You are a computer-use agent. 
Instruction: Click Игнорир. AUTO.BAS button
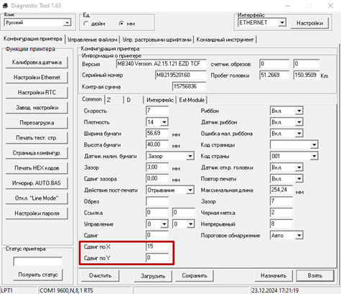tap(37, 183)
